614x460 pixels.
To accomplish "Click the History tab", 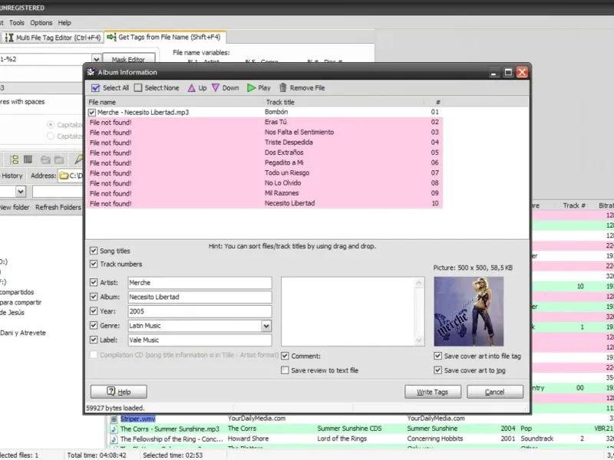I will click(x=12, y=176).
